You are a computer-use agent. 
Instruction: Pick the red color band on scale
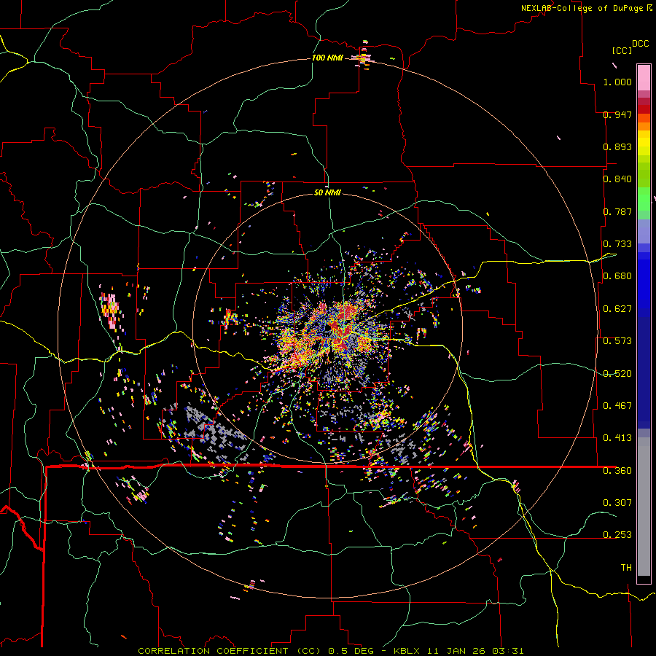pyautogui.click(x=644, y=109)
